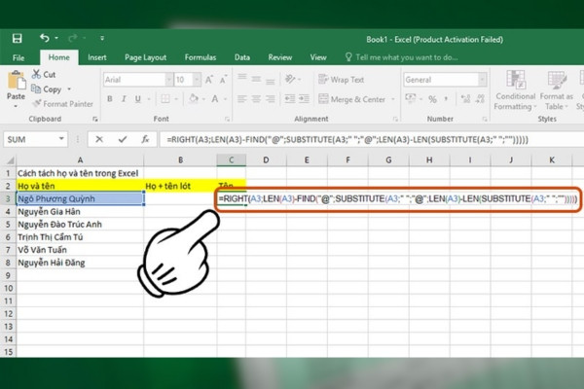Click the Align Left icon
584x389 pixels.
click(x=242, y=98)
